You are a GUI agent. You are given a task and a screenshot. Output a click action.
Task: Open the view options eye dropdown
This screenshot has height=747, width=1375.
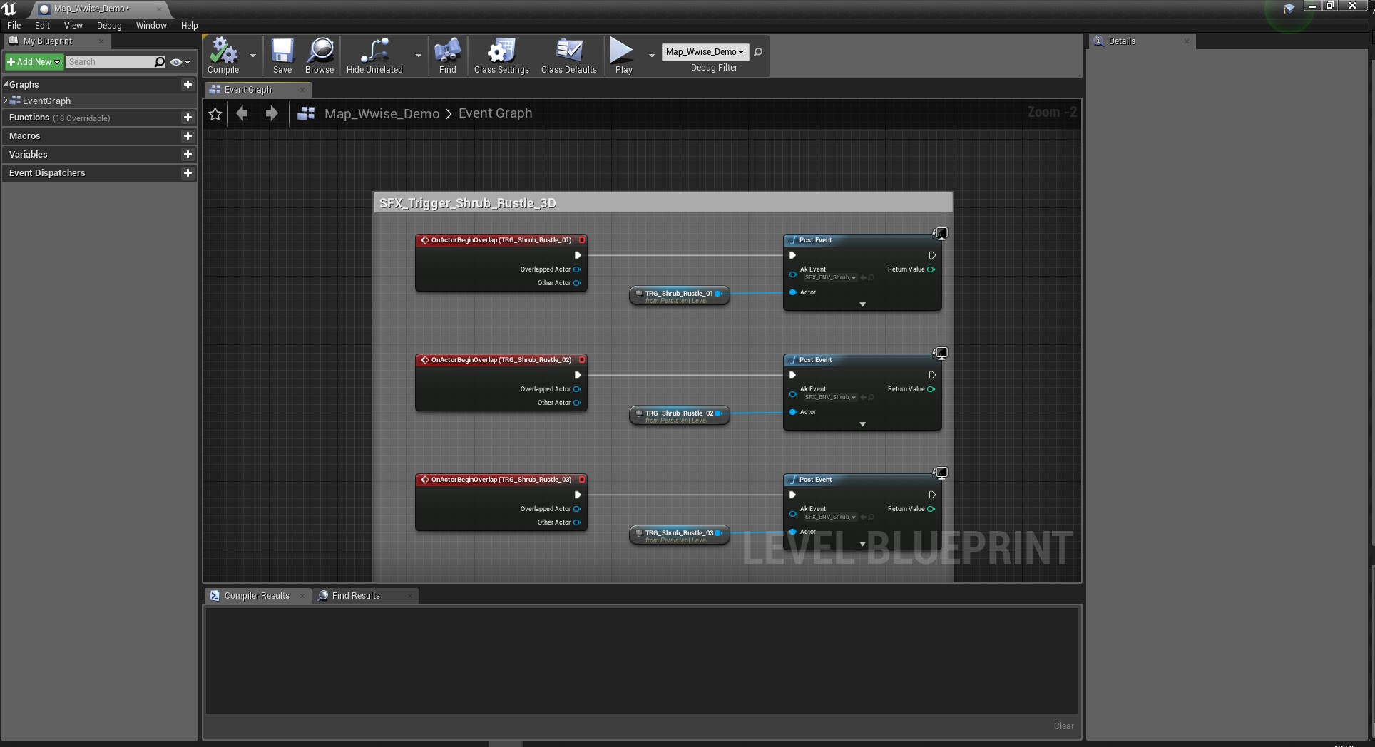point(180,62)
